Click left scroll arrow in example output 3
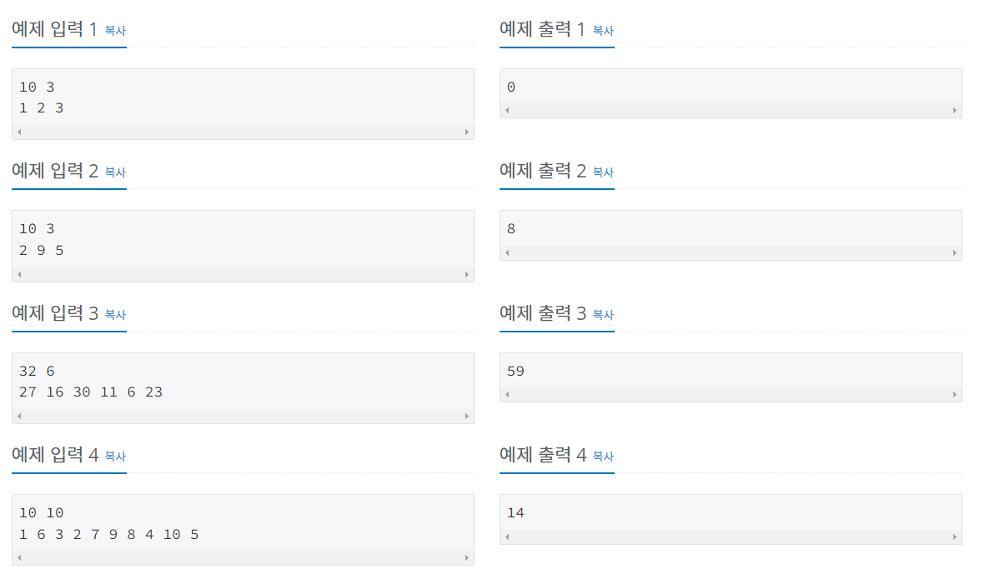 [x=507, y=394]
